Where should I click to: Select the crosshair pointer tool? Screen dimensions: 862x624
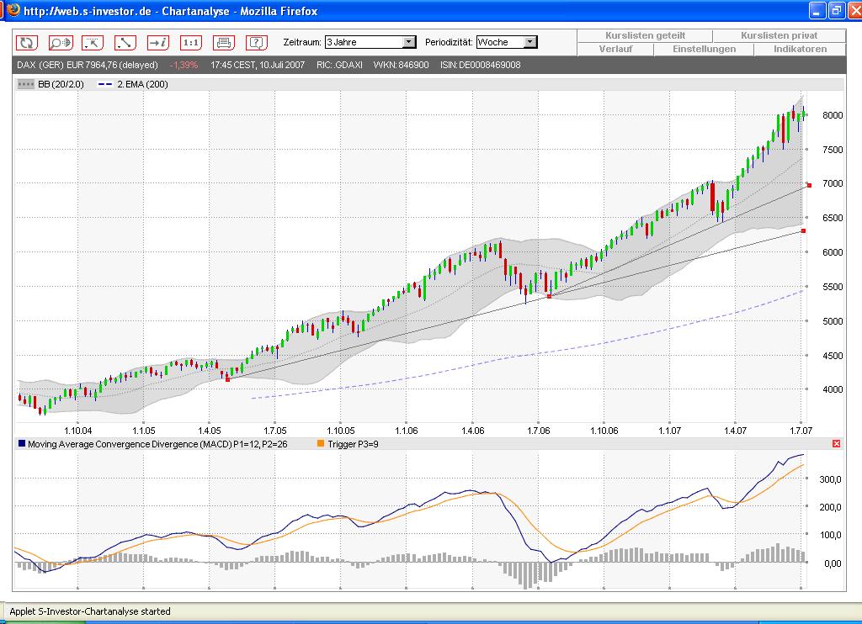93,42
